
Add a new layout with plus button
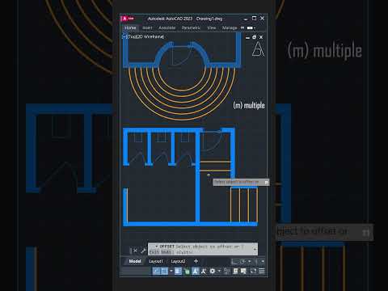coord(196,261)
